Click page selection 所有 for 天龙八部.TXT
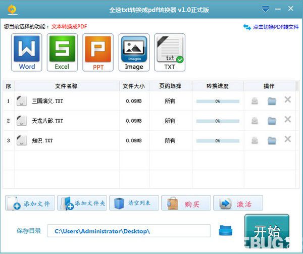Viewport: 303px width, 254px height. pos(170,121)
